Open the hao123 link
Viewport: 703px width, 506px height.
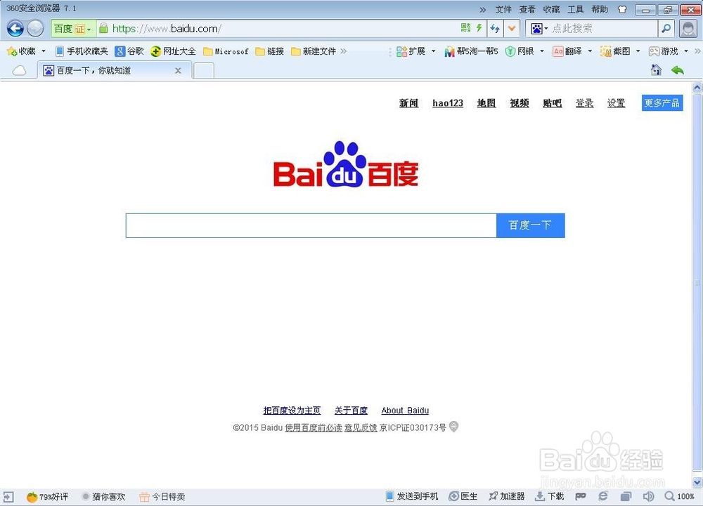pyautogui.click(x=447, y=103)
